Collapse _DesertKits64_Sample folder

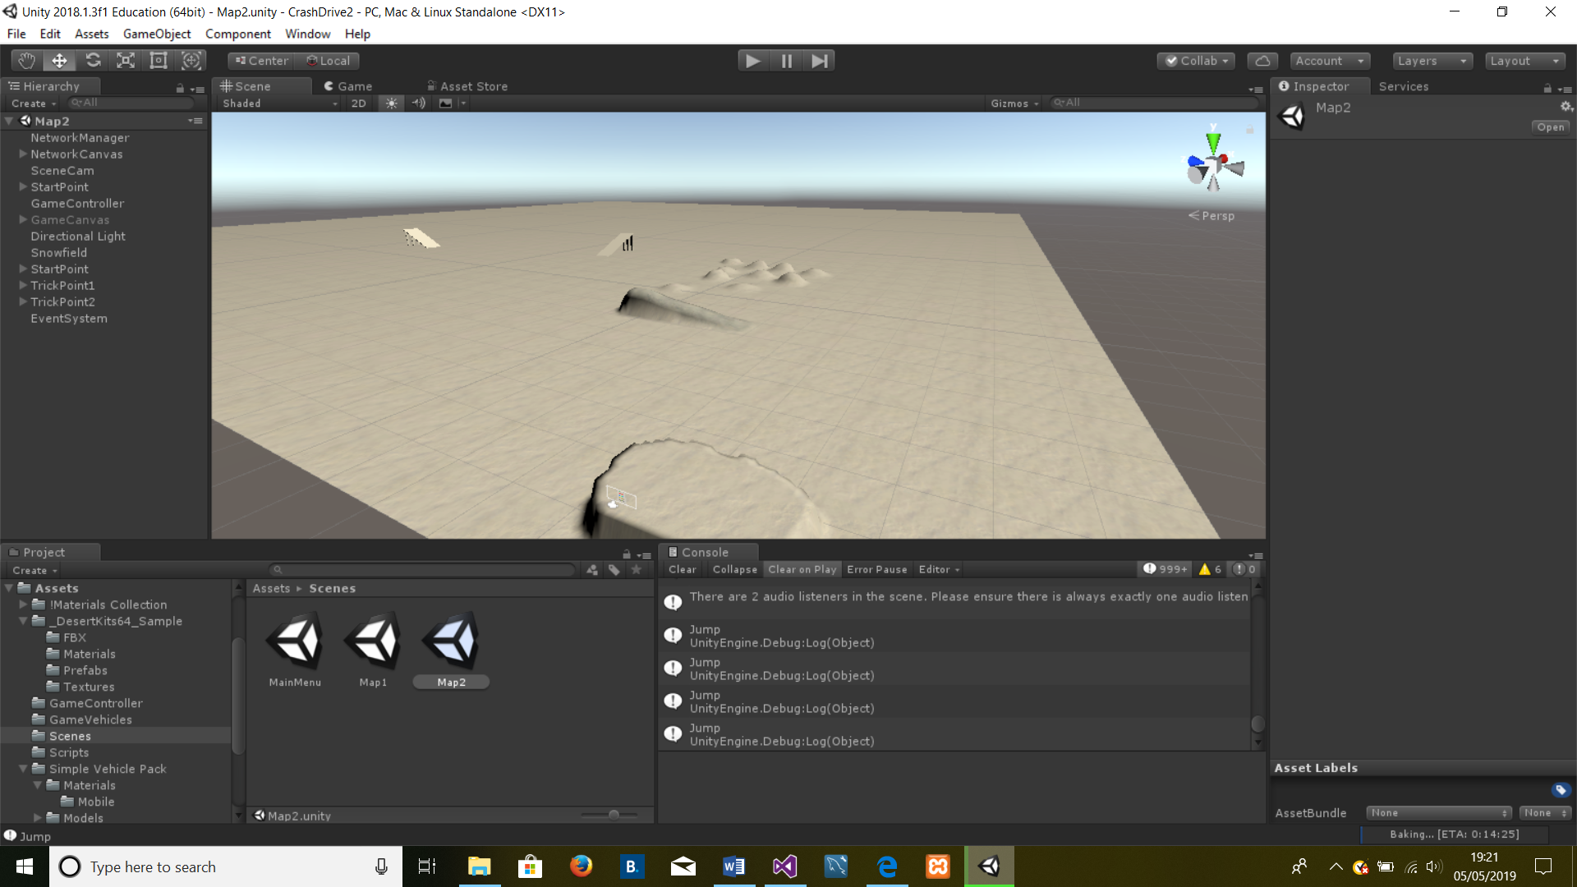point(23,621)
